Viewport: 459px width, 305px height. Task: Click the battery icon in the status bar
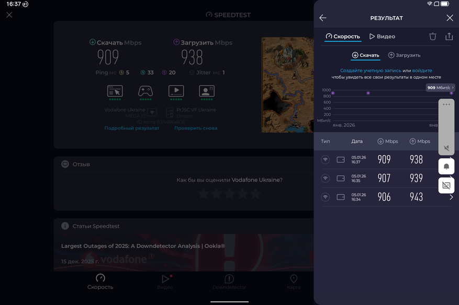click(x=445, y=4)
